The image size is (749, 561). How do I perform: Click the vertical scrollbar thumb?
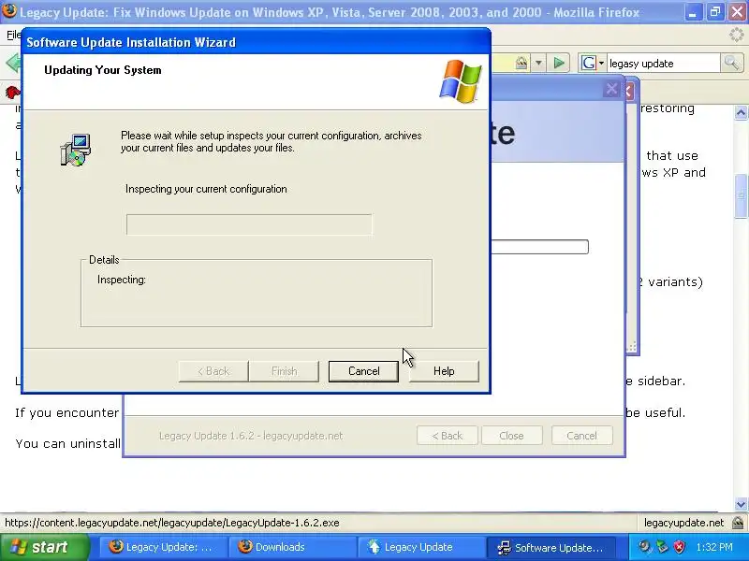pos(741,196)
